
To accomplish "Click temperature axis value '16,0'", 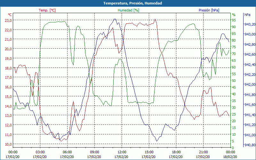I will 8,87.
